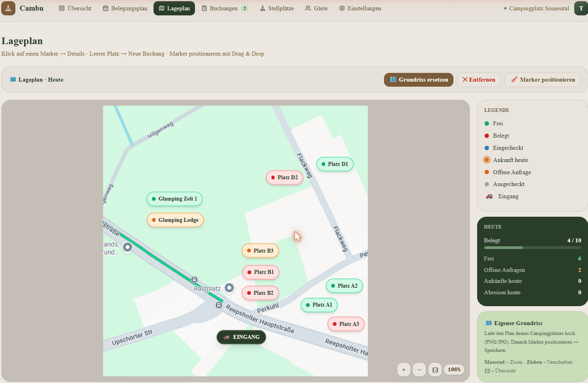This screenshot has height=383, width=588.
Task: Click the Belegt 4 / 10 value
Action: 574,240
